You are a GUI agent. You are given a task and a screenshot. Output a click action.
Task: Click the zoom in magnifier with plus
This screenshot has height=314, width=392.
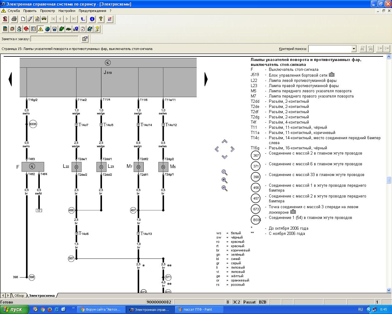[224, 181]
